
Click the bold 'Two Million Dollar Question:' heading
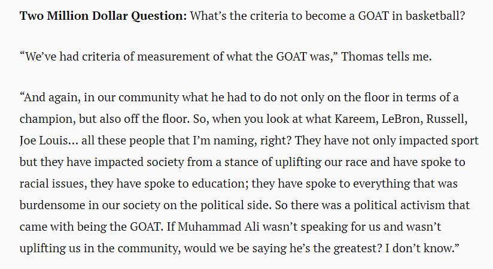coord(103,16)
